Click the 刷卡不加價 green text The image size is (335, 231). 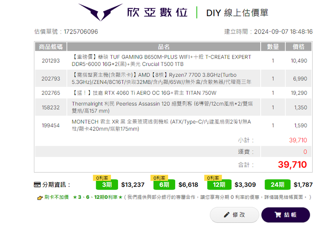[x=56, y=197]
